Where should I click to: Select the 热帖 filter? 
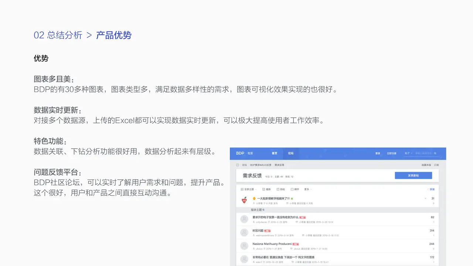[281, 189]
